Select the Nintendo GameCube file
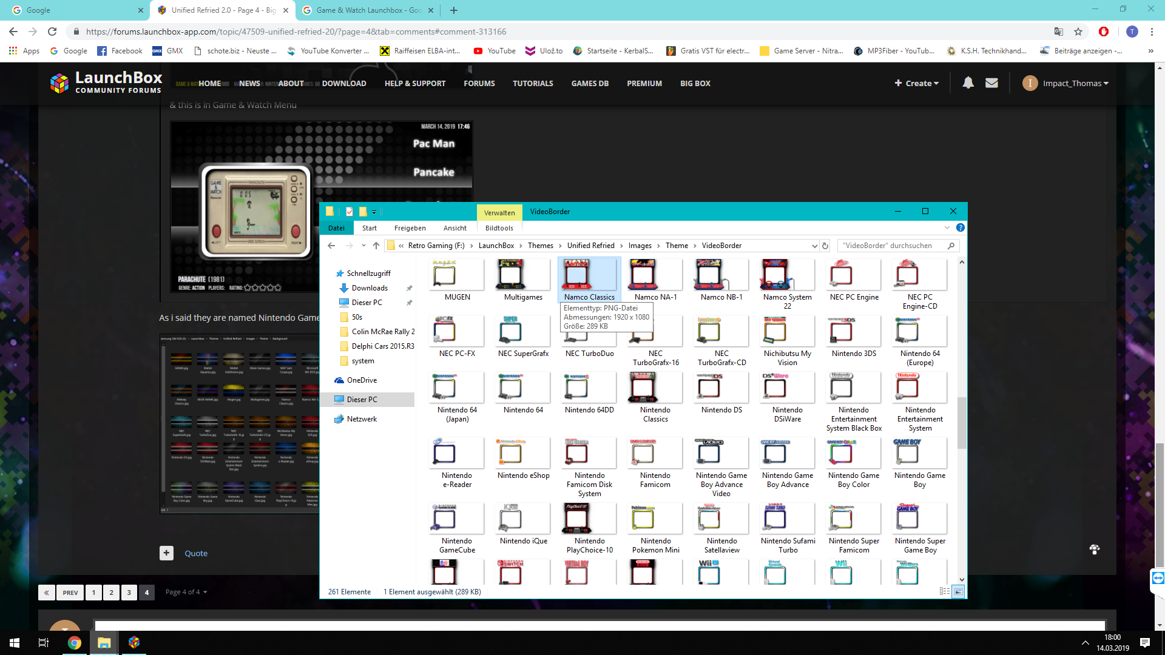 point(457,529)
